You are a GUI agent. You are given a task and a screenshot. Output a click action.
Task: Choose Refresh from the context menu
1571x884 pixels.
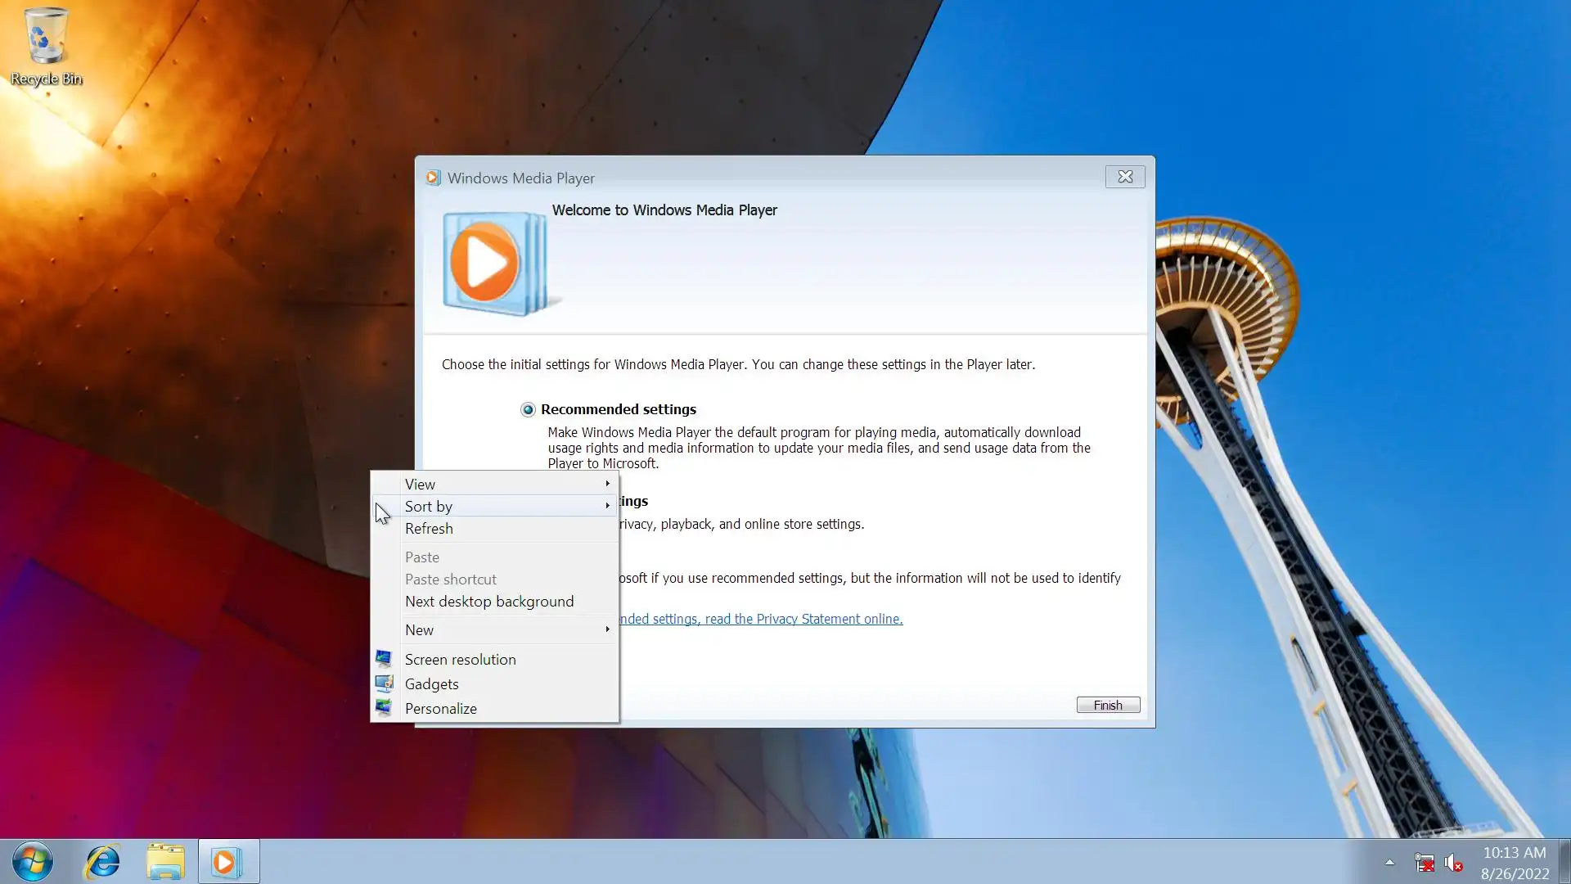(429, 529)
